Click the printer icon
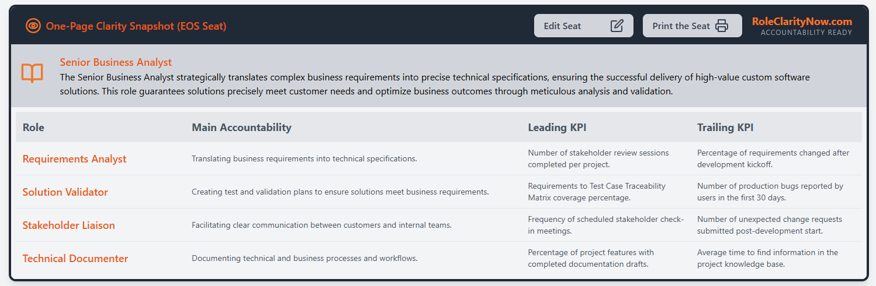 (722, 26)
